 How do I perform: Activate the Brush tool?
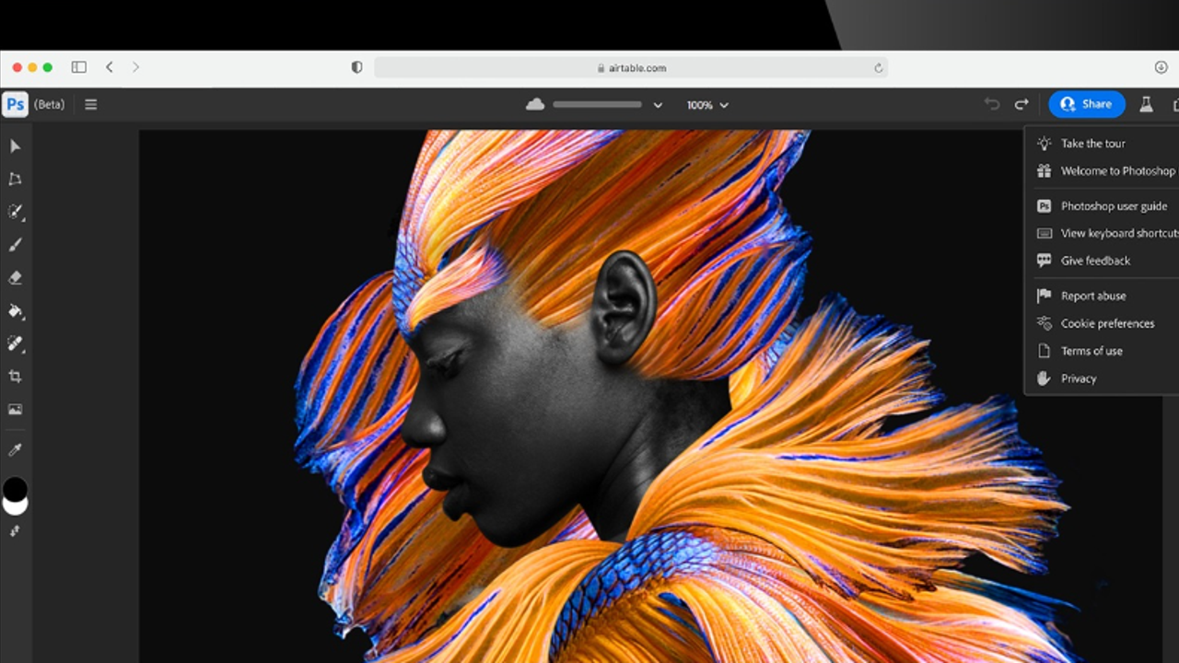point(15,245)
